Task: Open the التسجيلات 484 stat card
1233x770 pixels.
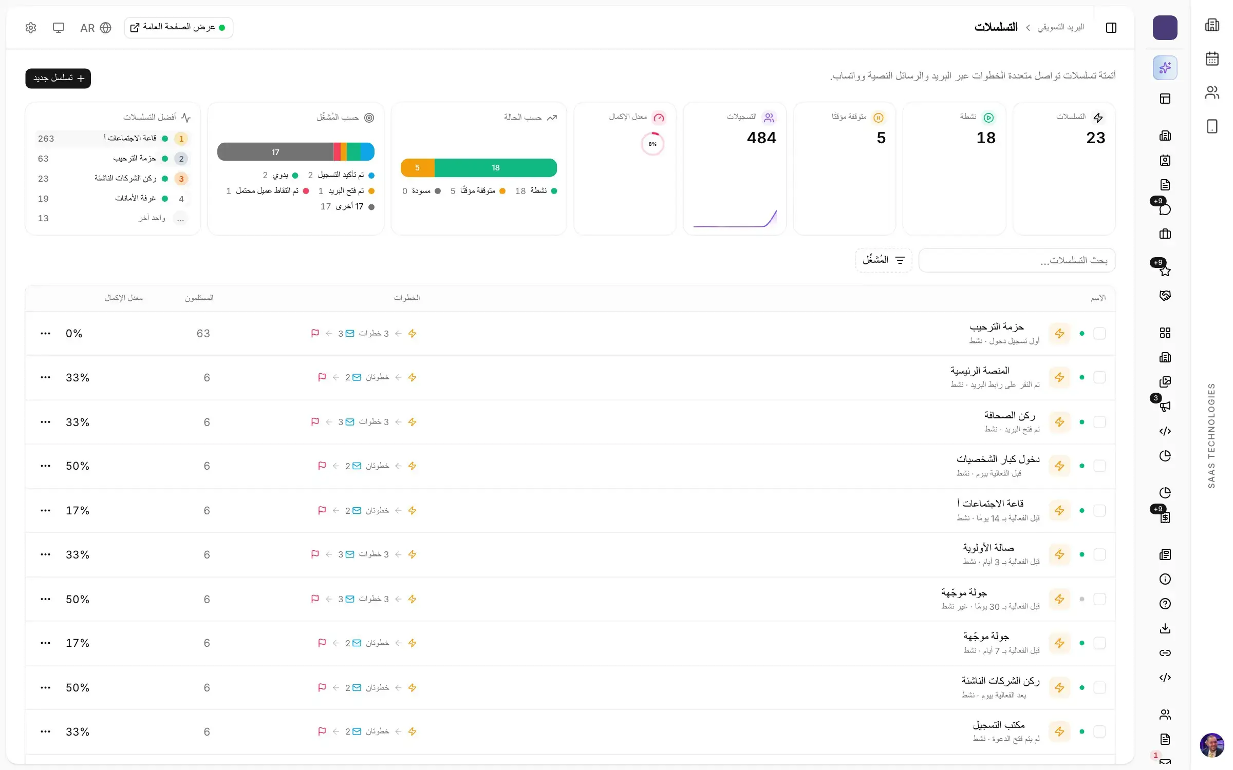Action: tap(735, 168)
